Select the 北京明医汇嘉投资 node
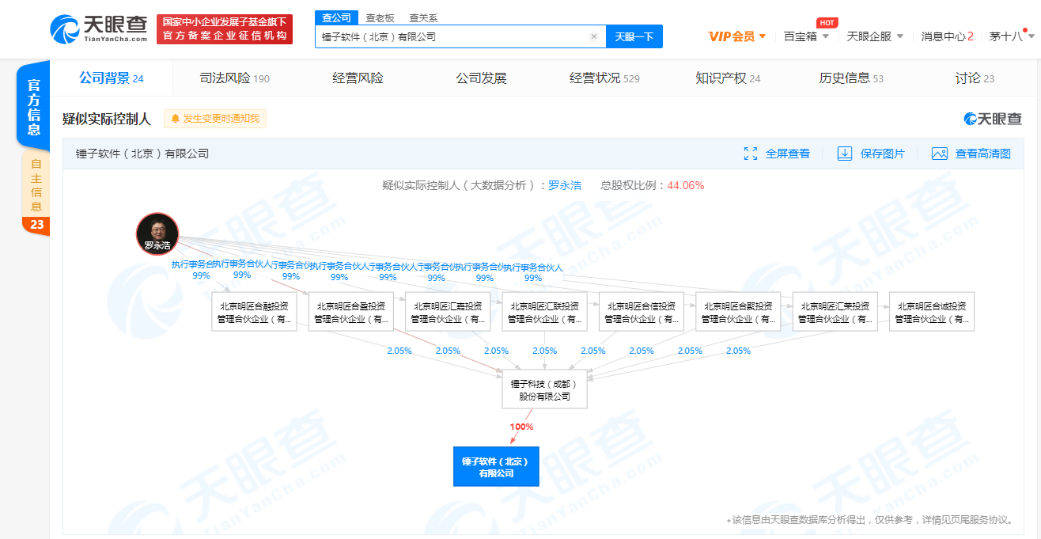Image resolution: width=1041 pixels, height=539 pixels. point(448,312)
